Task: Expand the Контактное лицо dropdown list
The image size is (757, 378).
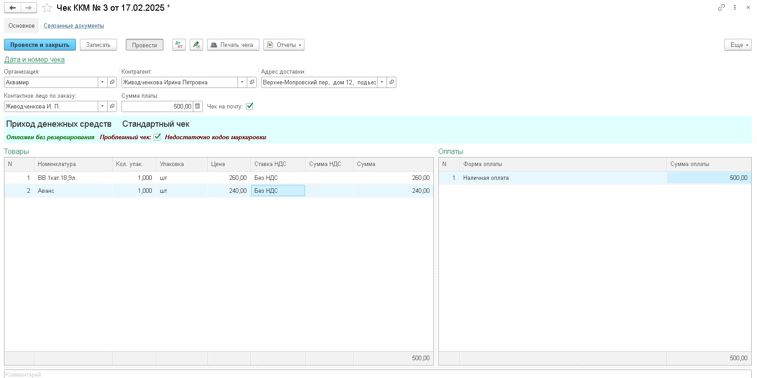Action: coord(102,106)
